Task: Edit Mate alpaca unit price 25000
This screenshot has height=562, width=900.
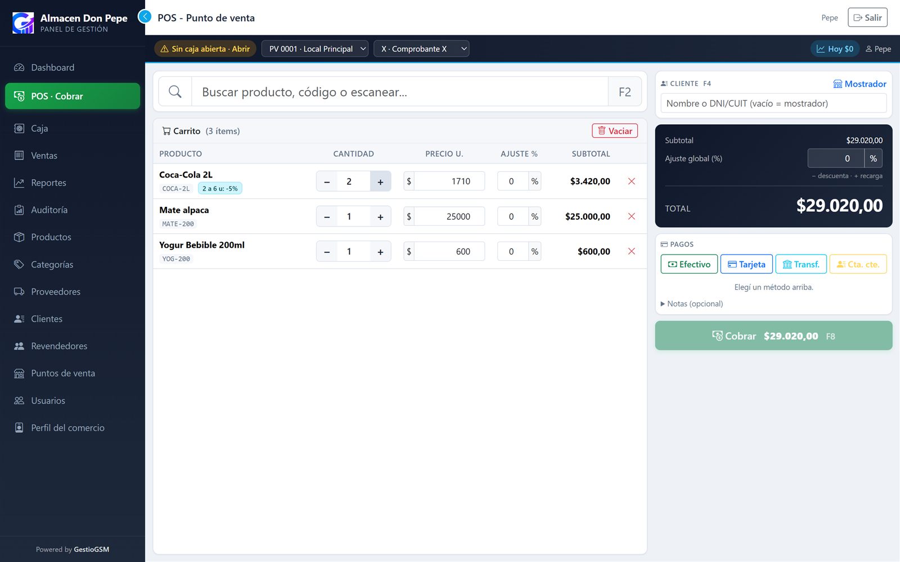Action: coord(449,216)
